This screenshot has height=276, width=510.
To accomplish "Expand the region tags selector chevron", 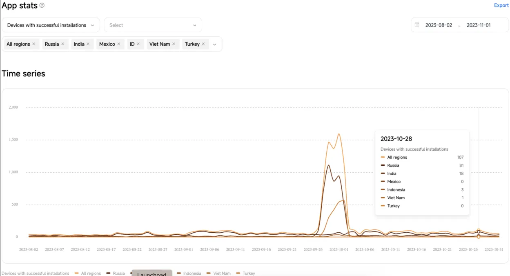I will coord(215,45).
